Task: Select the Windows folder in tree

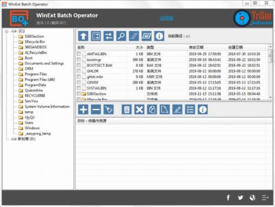Action: coord(32,128)
